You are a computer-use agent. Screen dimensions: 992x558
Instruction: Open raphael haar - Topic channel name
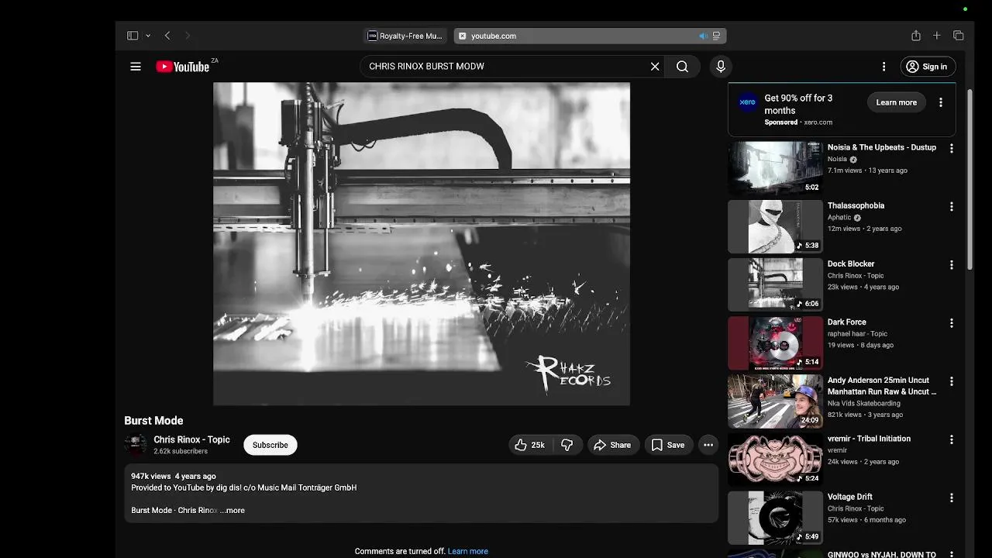857,334
